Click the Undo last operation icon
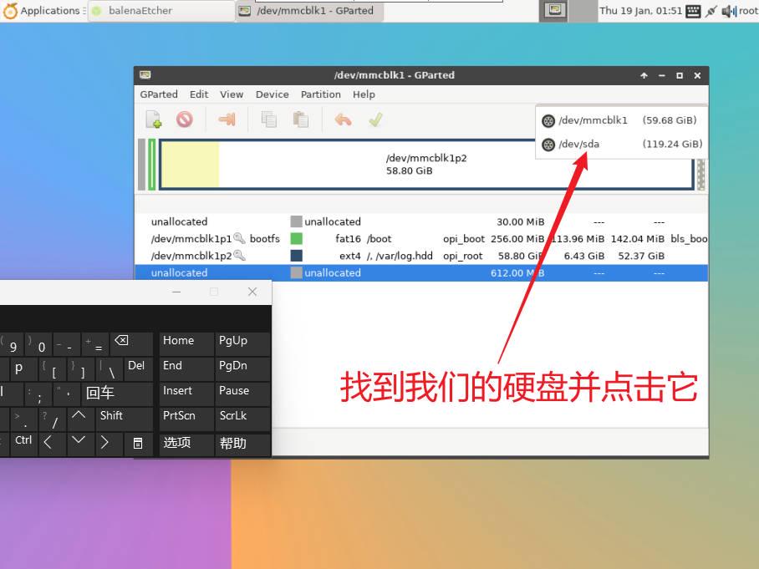Screen dimensions: 759x569 pos(343,119)
